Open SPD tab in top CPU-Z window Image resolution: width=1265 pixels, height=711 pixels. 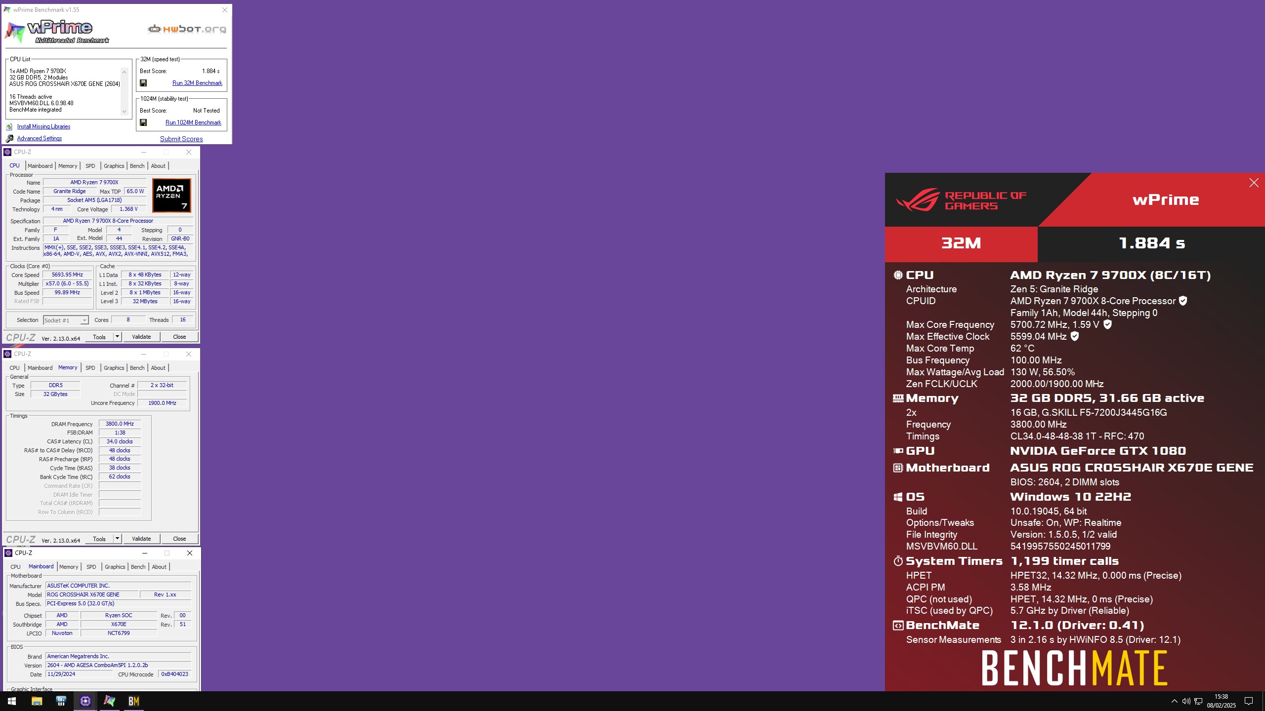pyautogui.click(x=90, y=166)
